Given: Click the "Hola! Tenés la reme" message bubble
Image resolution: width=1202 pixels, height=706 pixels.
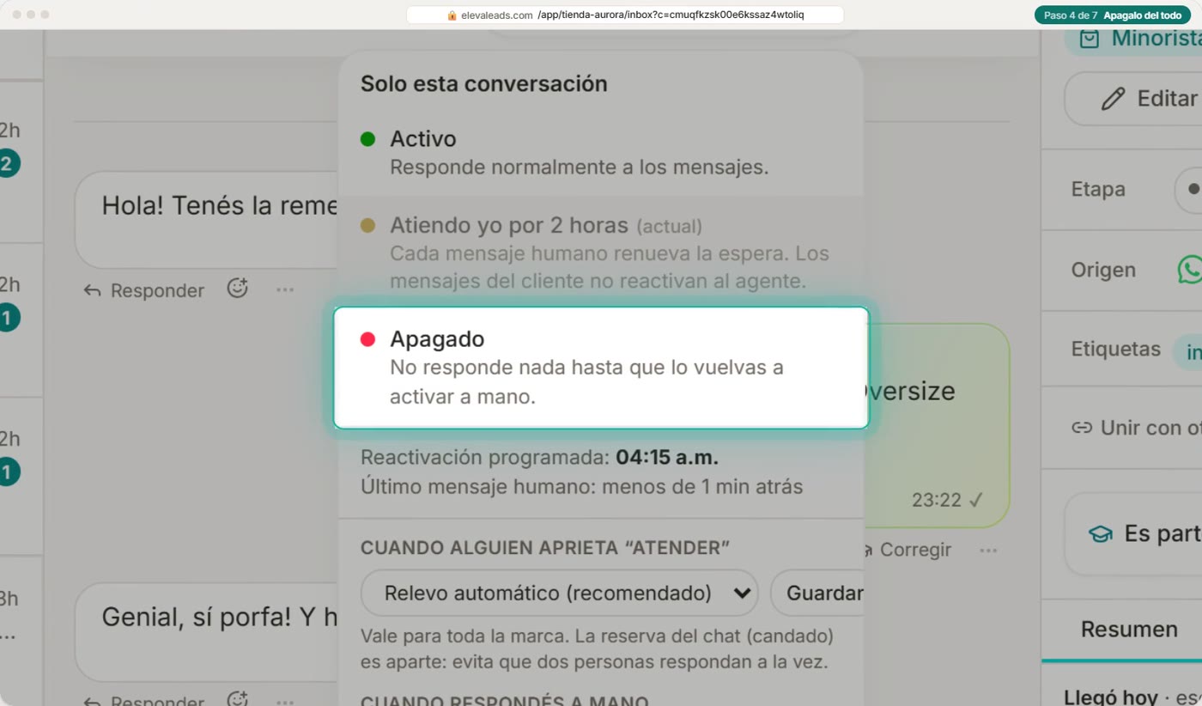Looking at the screenshot, I should click(207, 219).
